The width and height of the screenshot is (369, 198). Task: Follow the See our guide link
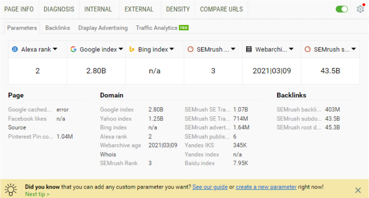click(210, 187)
